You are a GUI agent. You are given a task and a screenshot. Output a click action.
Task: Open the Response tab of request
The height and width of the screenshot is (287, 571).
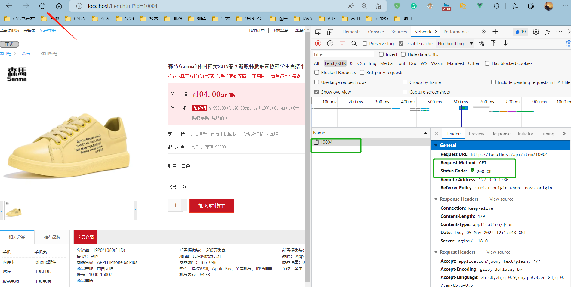pyautogui.click(x=501, y=134)
